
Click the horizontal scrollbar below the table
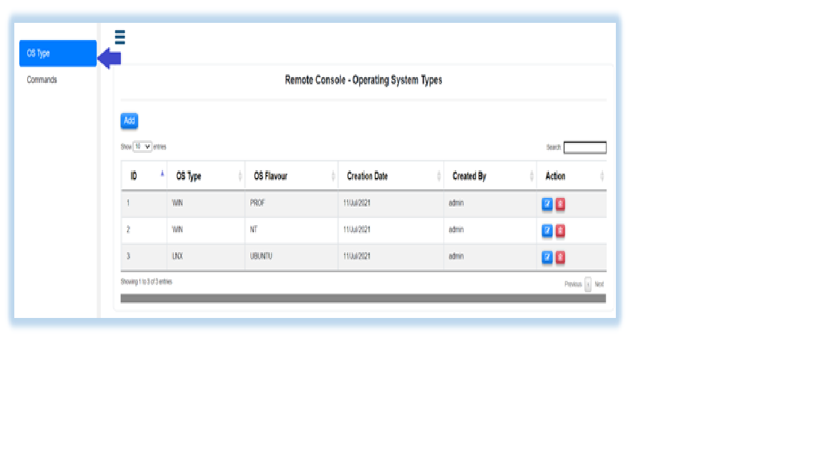point(363,298)
